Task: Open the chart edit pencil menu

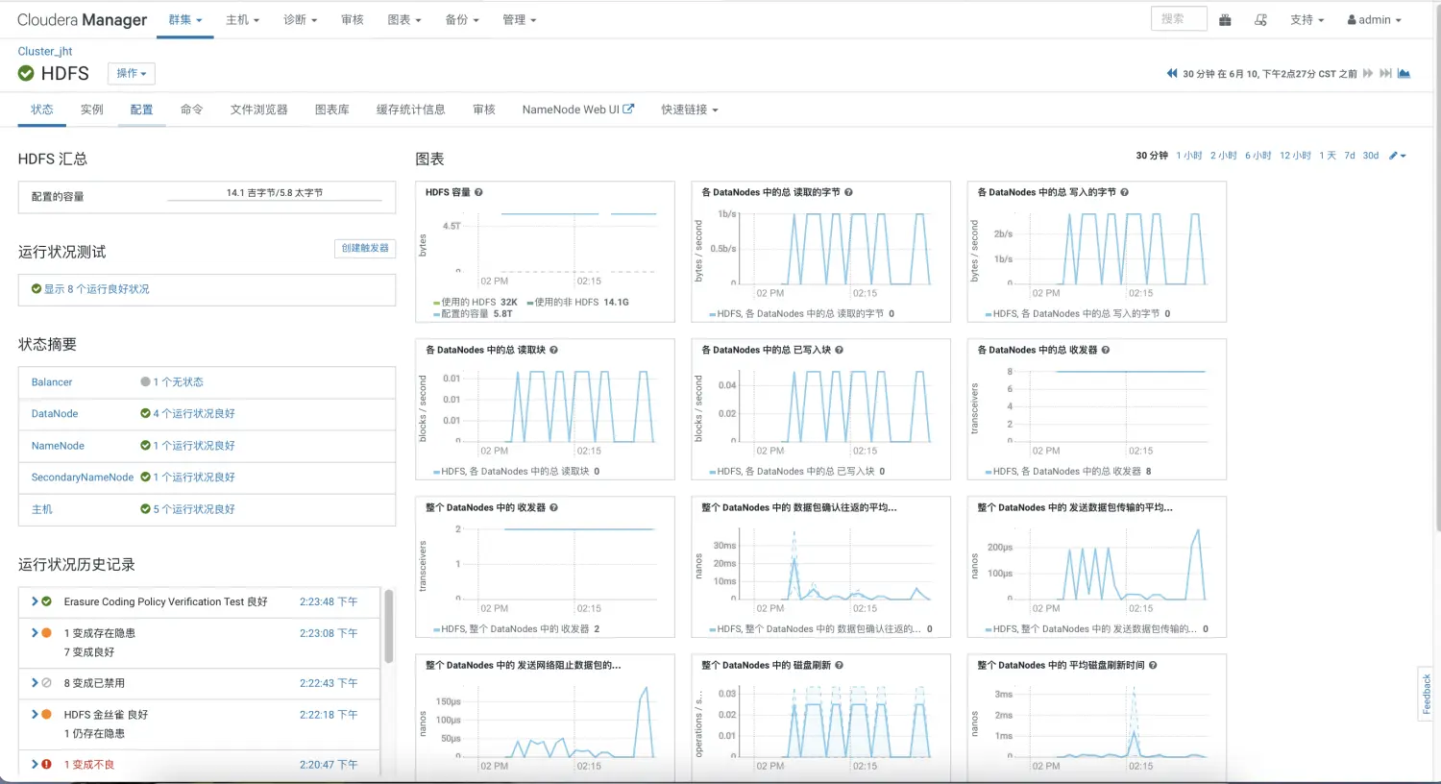Action: pyautogui.click(x=1398, y=156)
